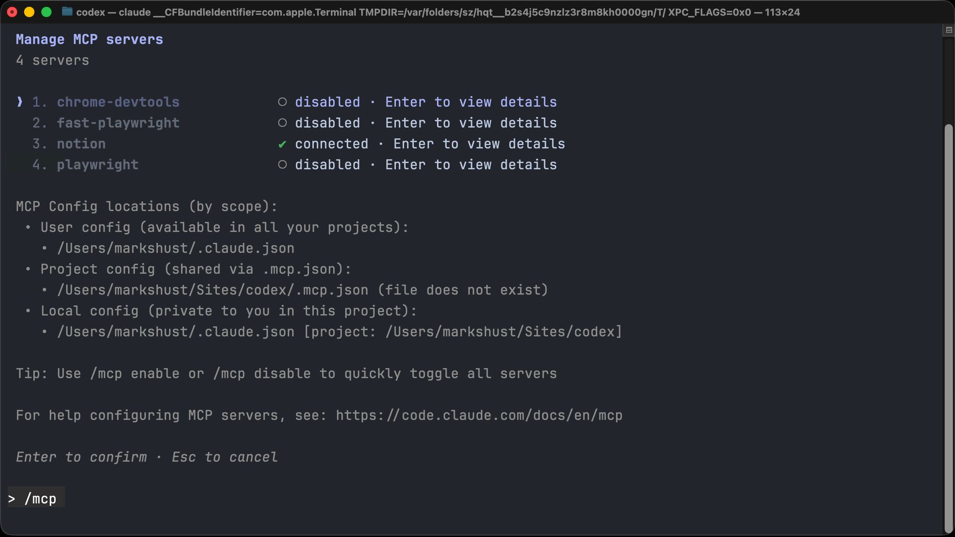Click the folder icon in title bar
Image resolution: width=955 pixels, height=537 pixels.
(67, 11)
